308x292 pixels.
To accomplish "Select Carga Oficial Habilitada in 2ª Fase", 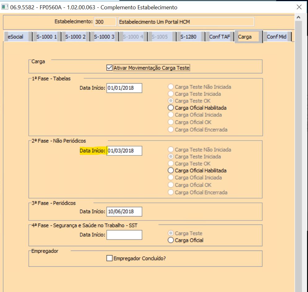I will click(171, 170).
